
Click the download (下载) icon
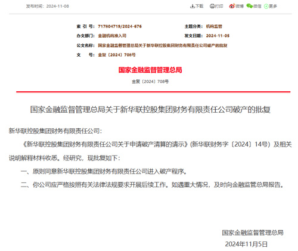(x=192, y=7)
